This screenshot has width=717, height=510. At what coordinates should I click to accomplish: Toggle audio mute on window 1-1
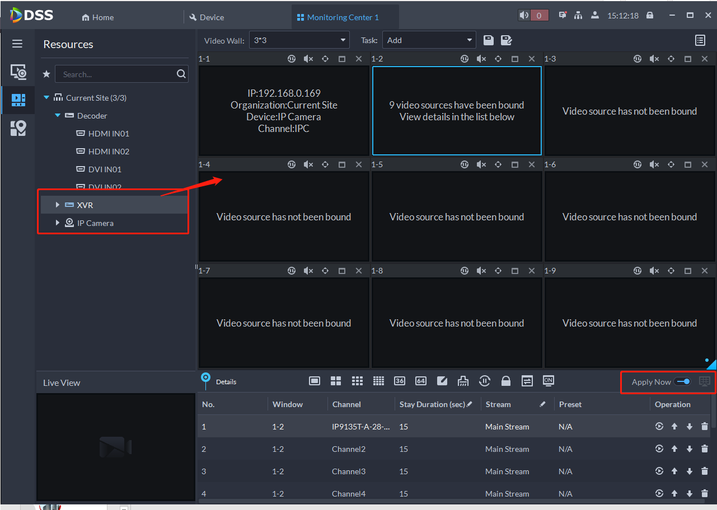308,59
